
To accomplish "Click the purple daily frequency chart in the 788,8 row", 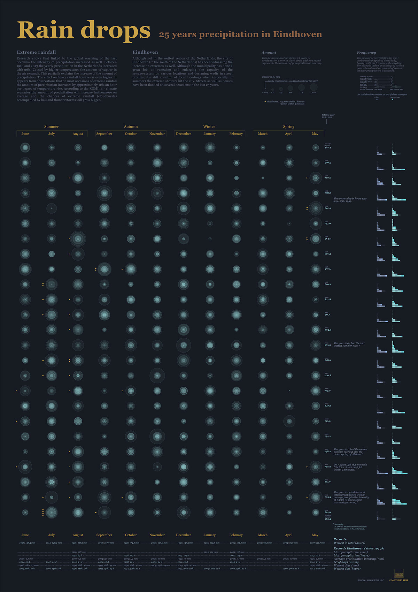I will click(x=382, y=195).
